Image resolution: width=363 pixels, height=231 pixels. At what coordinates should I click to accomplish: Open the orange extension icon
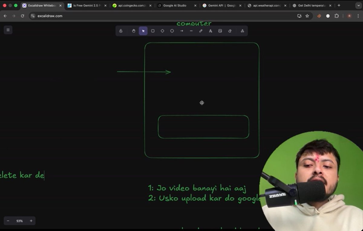point(319,16)
